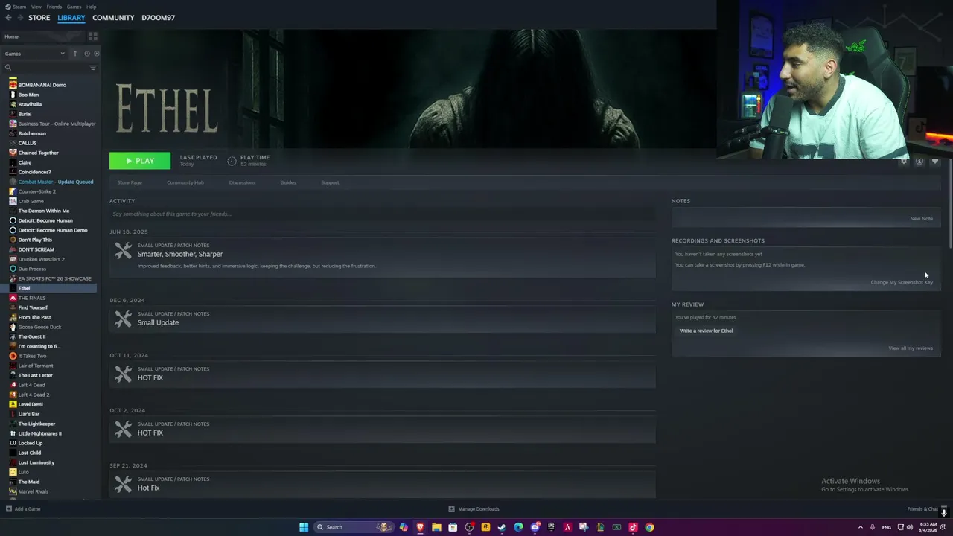This screenshot has width=953, height=536.
Task: Open Microsoft Edge from taskbar
Action: [x=518, y=527]
